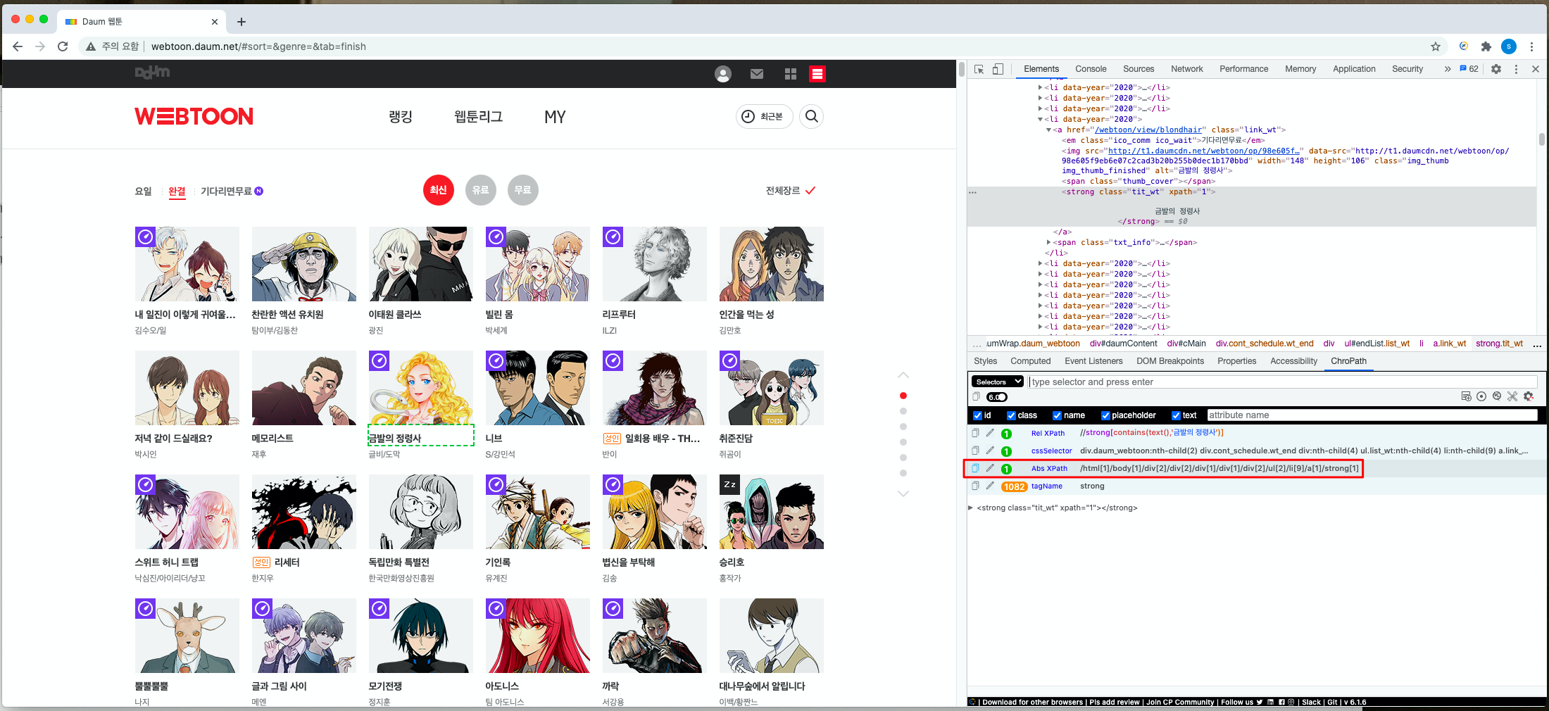Copy the Abs XPath value using its copy icon
The width and height of the screenshot is (1549, 711).
click(975, 468)
